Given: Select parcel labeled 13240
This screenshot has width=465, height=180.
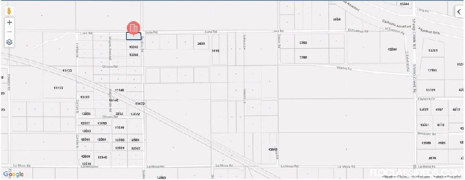Looking at the screenshot, I should 392,49.
